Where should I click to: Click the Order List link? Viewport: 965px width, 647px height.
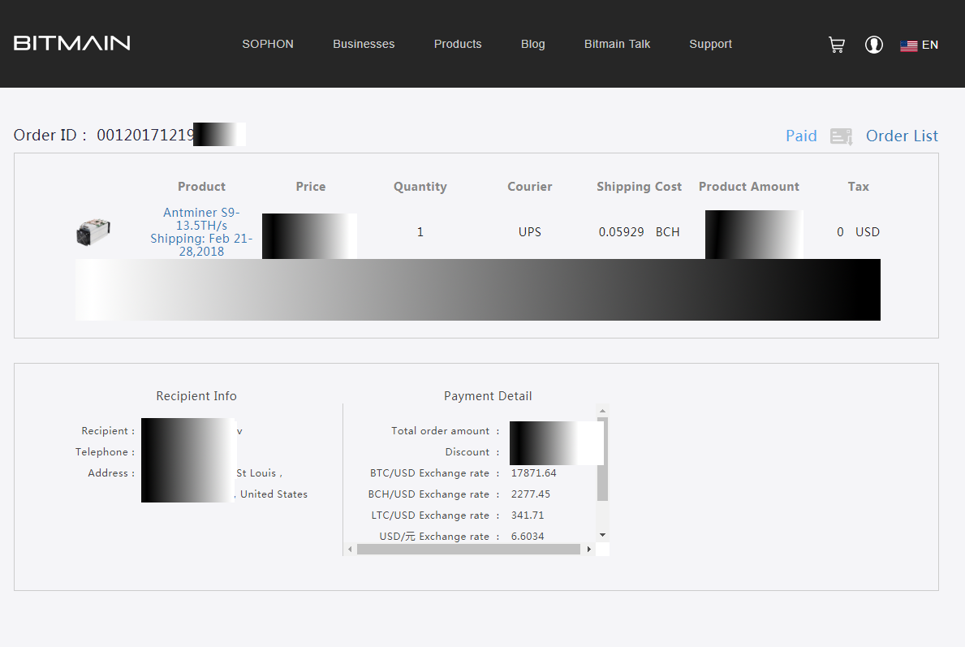(x=902, y=136)
